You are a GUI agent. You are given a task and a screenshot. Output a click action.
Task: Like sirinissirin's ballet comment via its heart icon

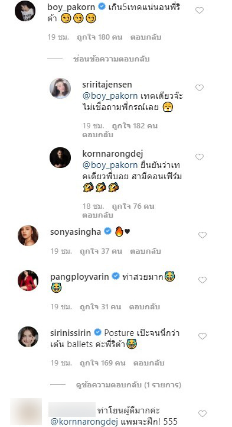pyautogui.click(x=202, y=337)
